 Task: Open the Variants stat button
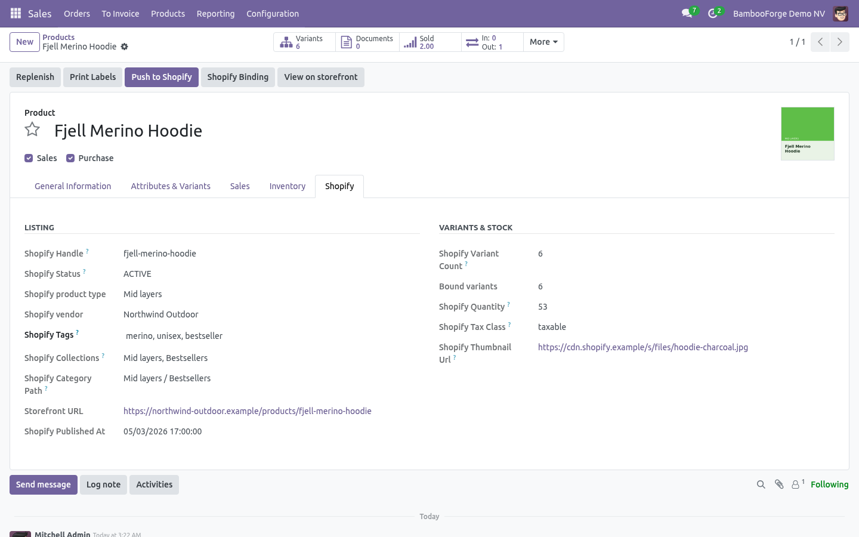304,42
